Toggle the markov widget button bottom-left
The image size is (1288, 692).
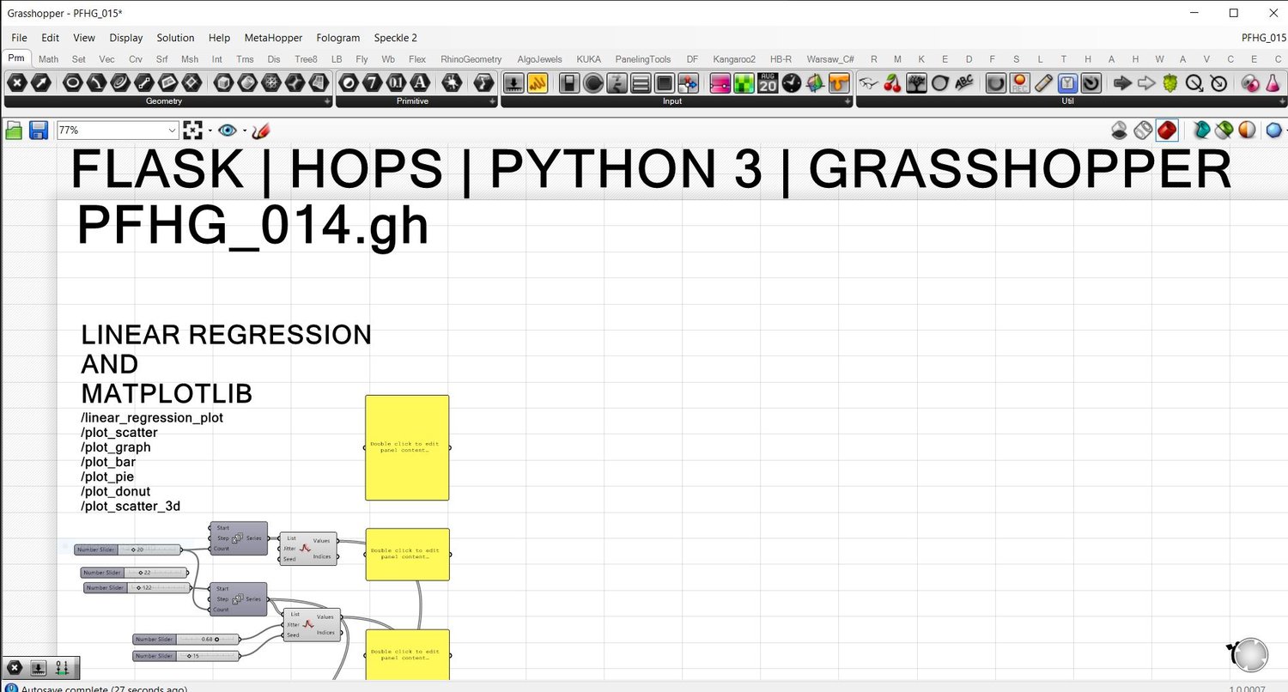[x=62, y=668]
